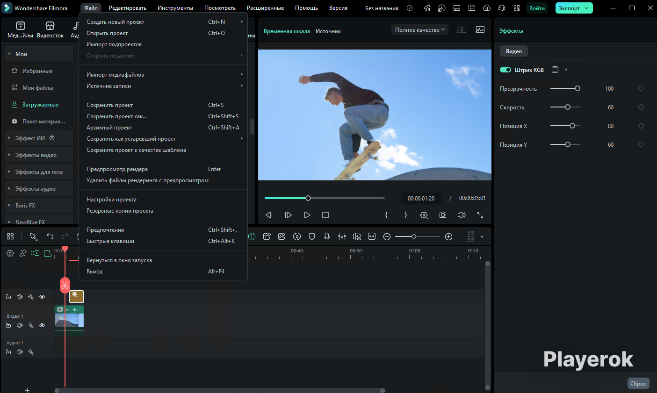Click the Войти button

(537, 8)
